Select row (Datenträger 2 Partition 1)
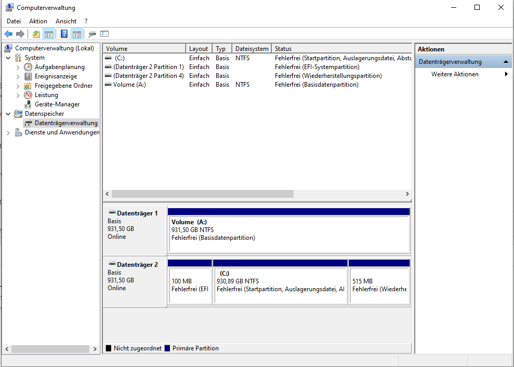This screenshot has height=367, width=514. point(257,67)
